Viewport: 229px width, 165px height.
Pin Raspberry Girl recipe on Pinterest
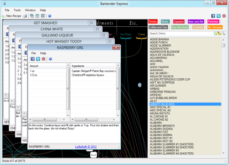[43, 59]
